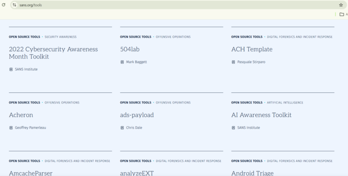The height and width of the screenshot is (176, 348).
Task: Open the site information icon in address bar
Action: point(14,5)
